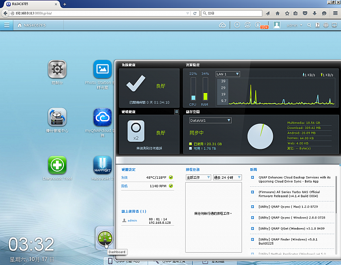Open the Pocket icon in toolbar
341x265 pixels.
click(x=305, y=13)
